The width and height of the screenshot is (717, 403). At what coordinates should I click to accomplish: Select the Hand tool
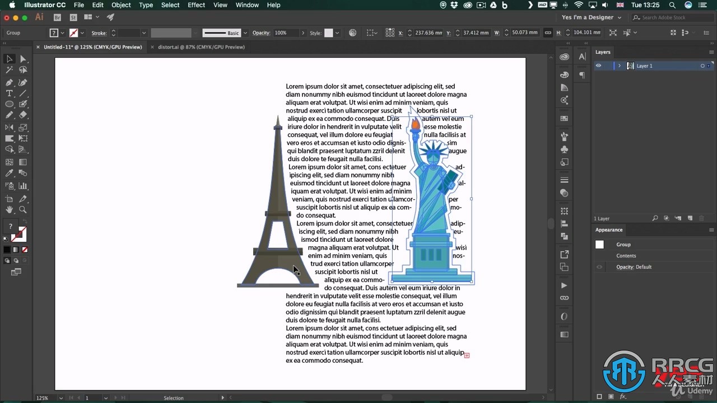tap(10, 210)
